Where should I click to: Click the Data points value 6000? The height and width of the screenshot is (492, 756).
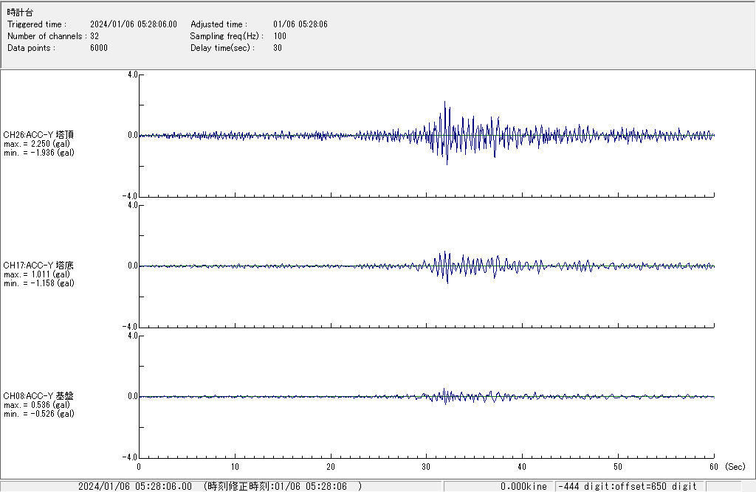click(99, 48)
